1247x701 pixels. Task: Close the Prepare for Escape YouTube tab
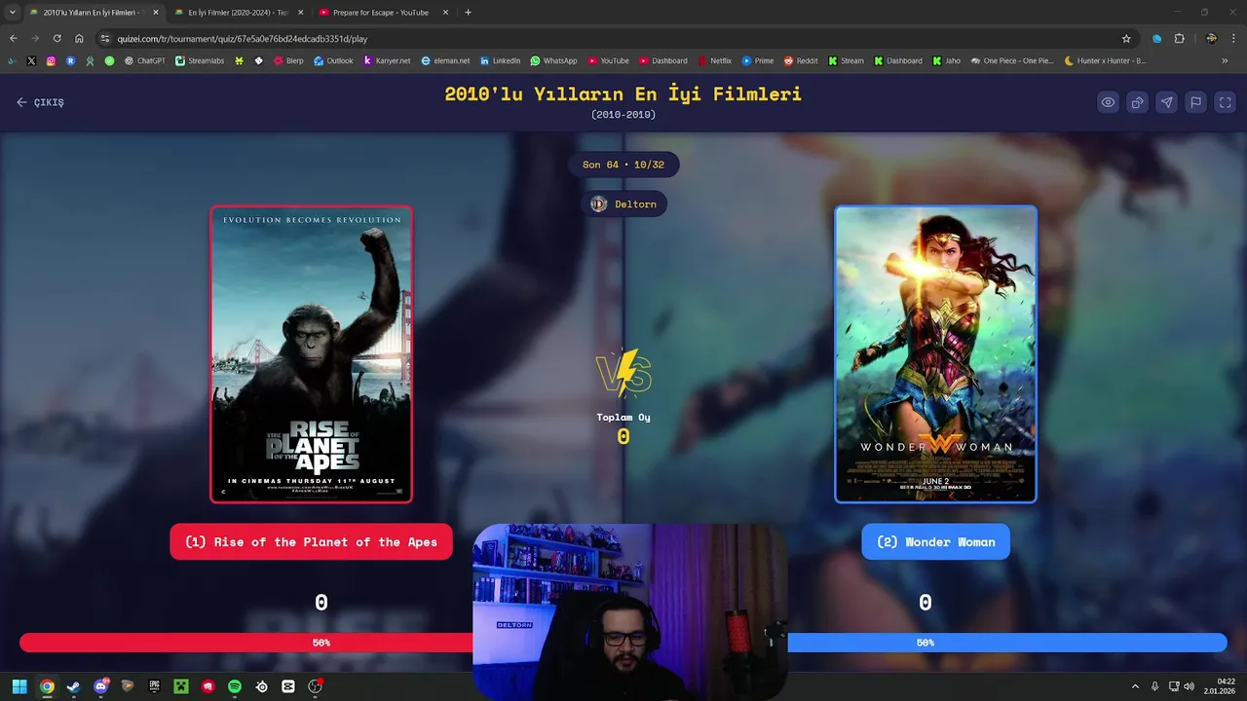click(x=445, y=13)
